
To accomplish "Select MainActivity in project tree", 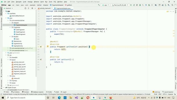I will click(x=17, y=41).
